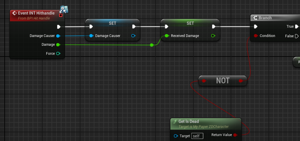Click the Branch Condition pin
Screen dimensions: 300x141
(256, 36)
